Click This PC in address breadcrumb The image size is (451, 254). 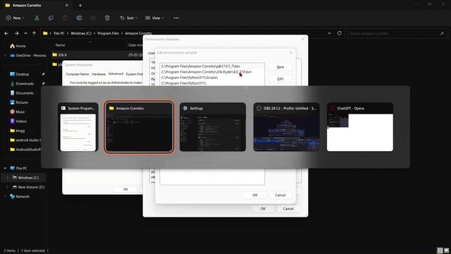[59, 33]
